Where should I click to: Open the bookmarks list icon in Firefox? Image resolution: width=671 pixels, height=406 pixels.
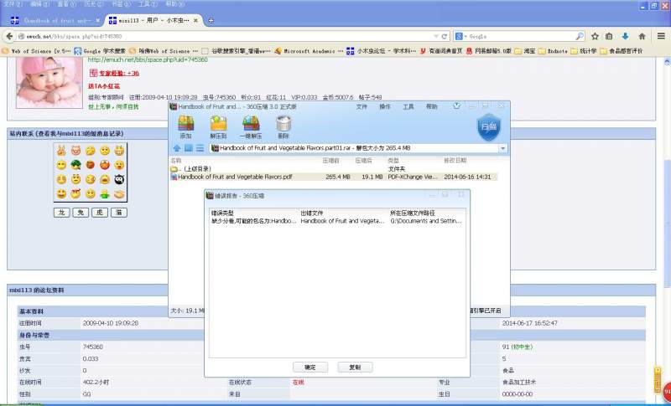609,36
